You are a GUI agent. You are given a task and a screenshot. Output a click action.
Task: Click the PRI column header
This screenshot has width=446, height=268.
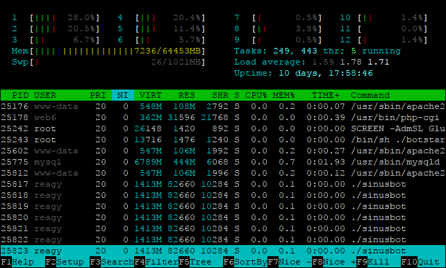pyautogui.click(x=98, y=95)
